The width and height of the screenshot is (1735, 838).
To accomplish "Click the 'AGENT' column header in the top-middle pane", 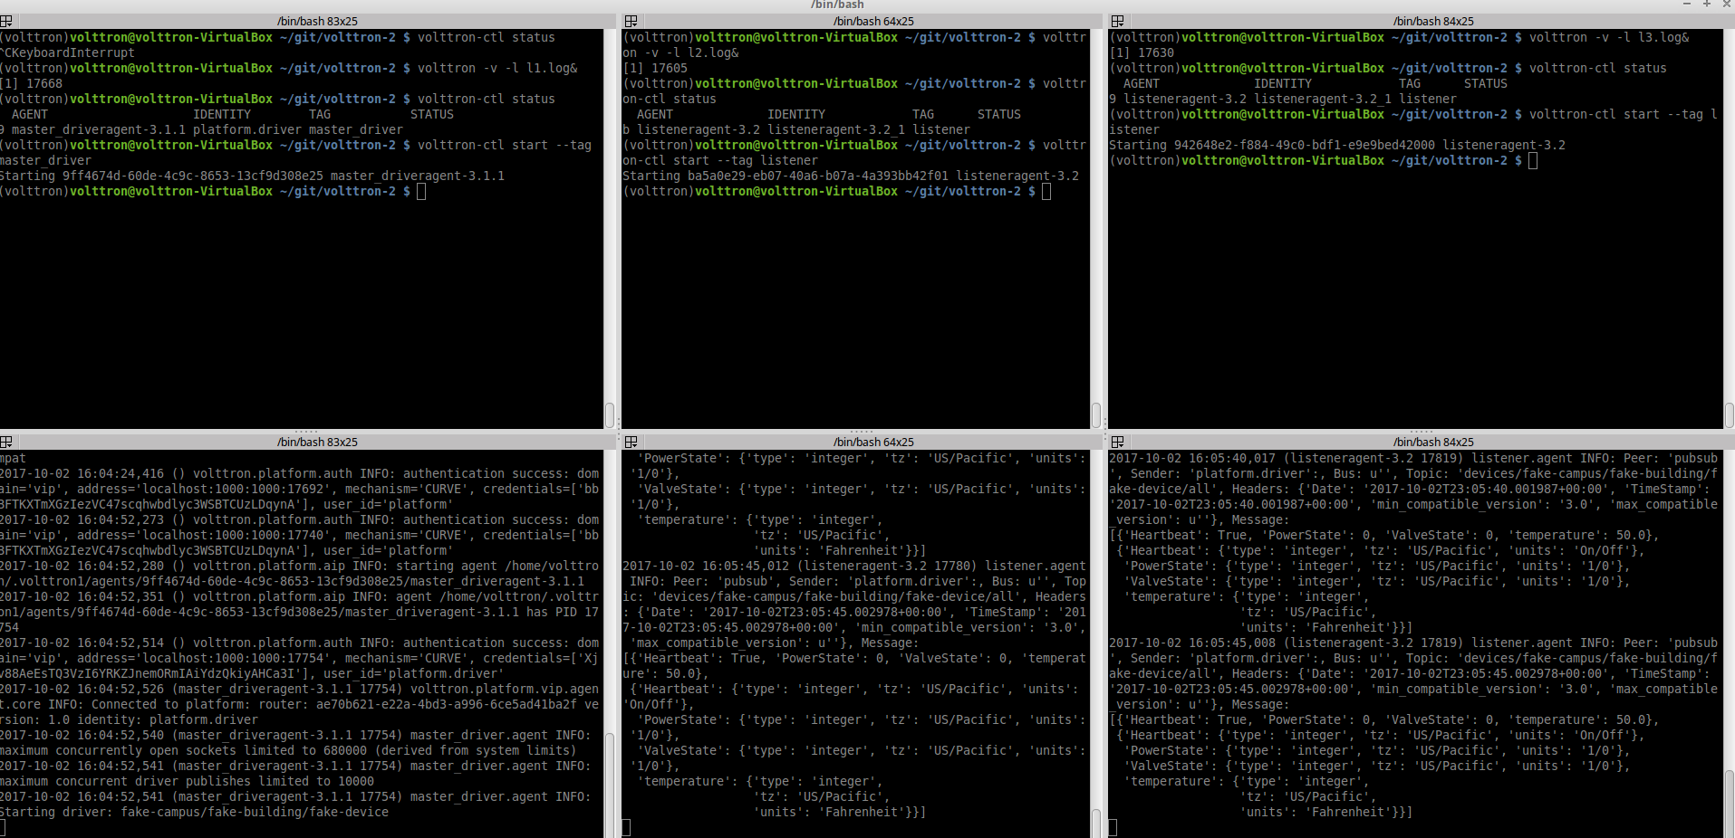I will tap(655, 114).
